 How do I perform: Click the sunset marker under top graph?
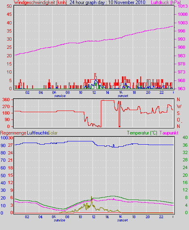(123, 96)
